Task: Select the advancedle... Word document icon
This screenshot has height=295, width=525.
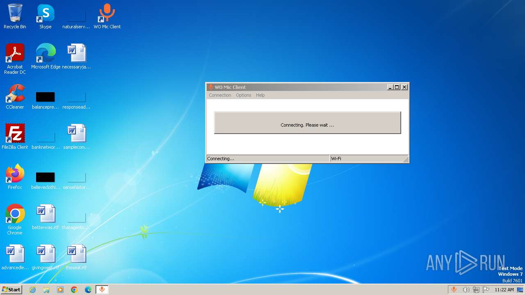Action: [15, 257]
